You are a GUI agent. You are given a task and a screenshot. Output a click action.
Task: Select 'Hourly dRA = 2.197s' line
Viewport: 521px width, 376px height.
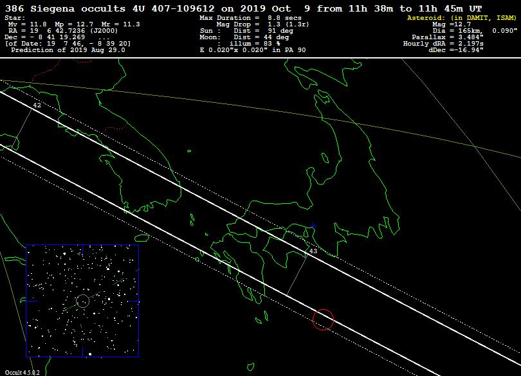coord(443,44)
